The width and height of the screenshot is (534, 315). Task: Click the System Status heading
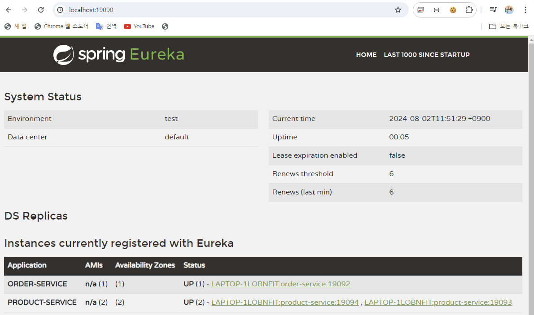pyautogui.click(x=43, y=97)
